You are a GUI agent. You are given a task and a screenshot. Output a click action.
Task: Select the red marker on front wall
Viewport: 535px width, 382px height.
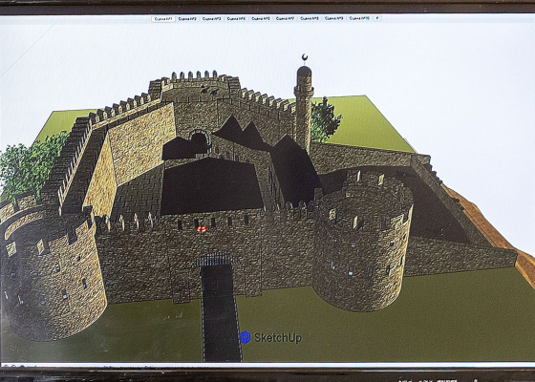[202, 229]
